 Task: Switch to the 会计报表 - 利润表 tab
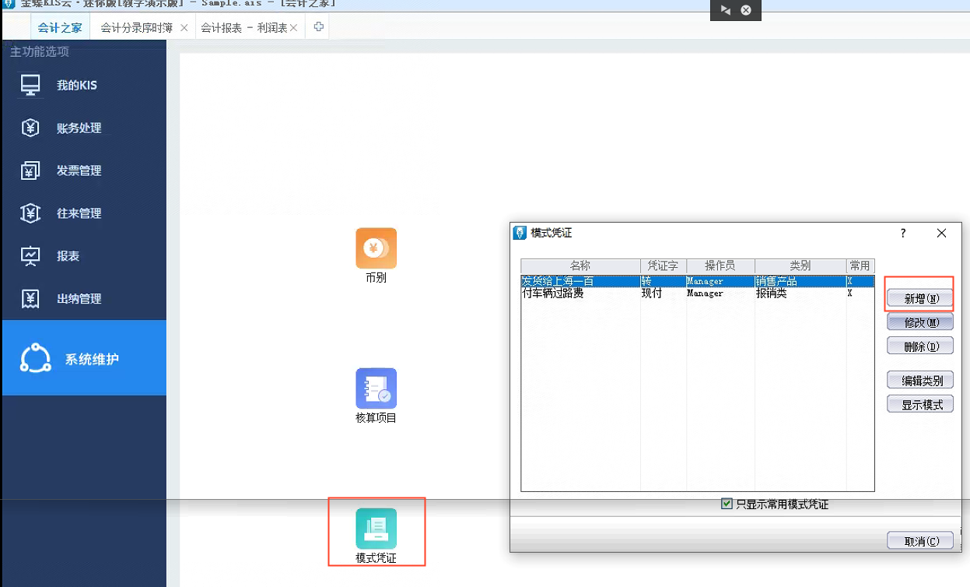pyautogui.click(x=243, y=28)
